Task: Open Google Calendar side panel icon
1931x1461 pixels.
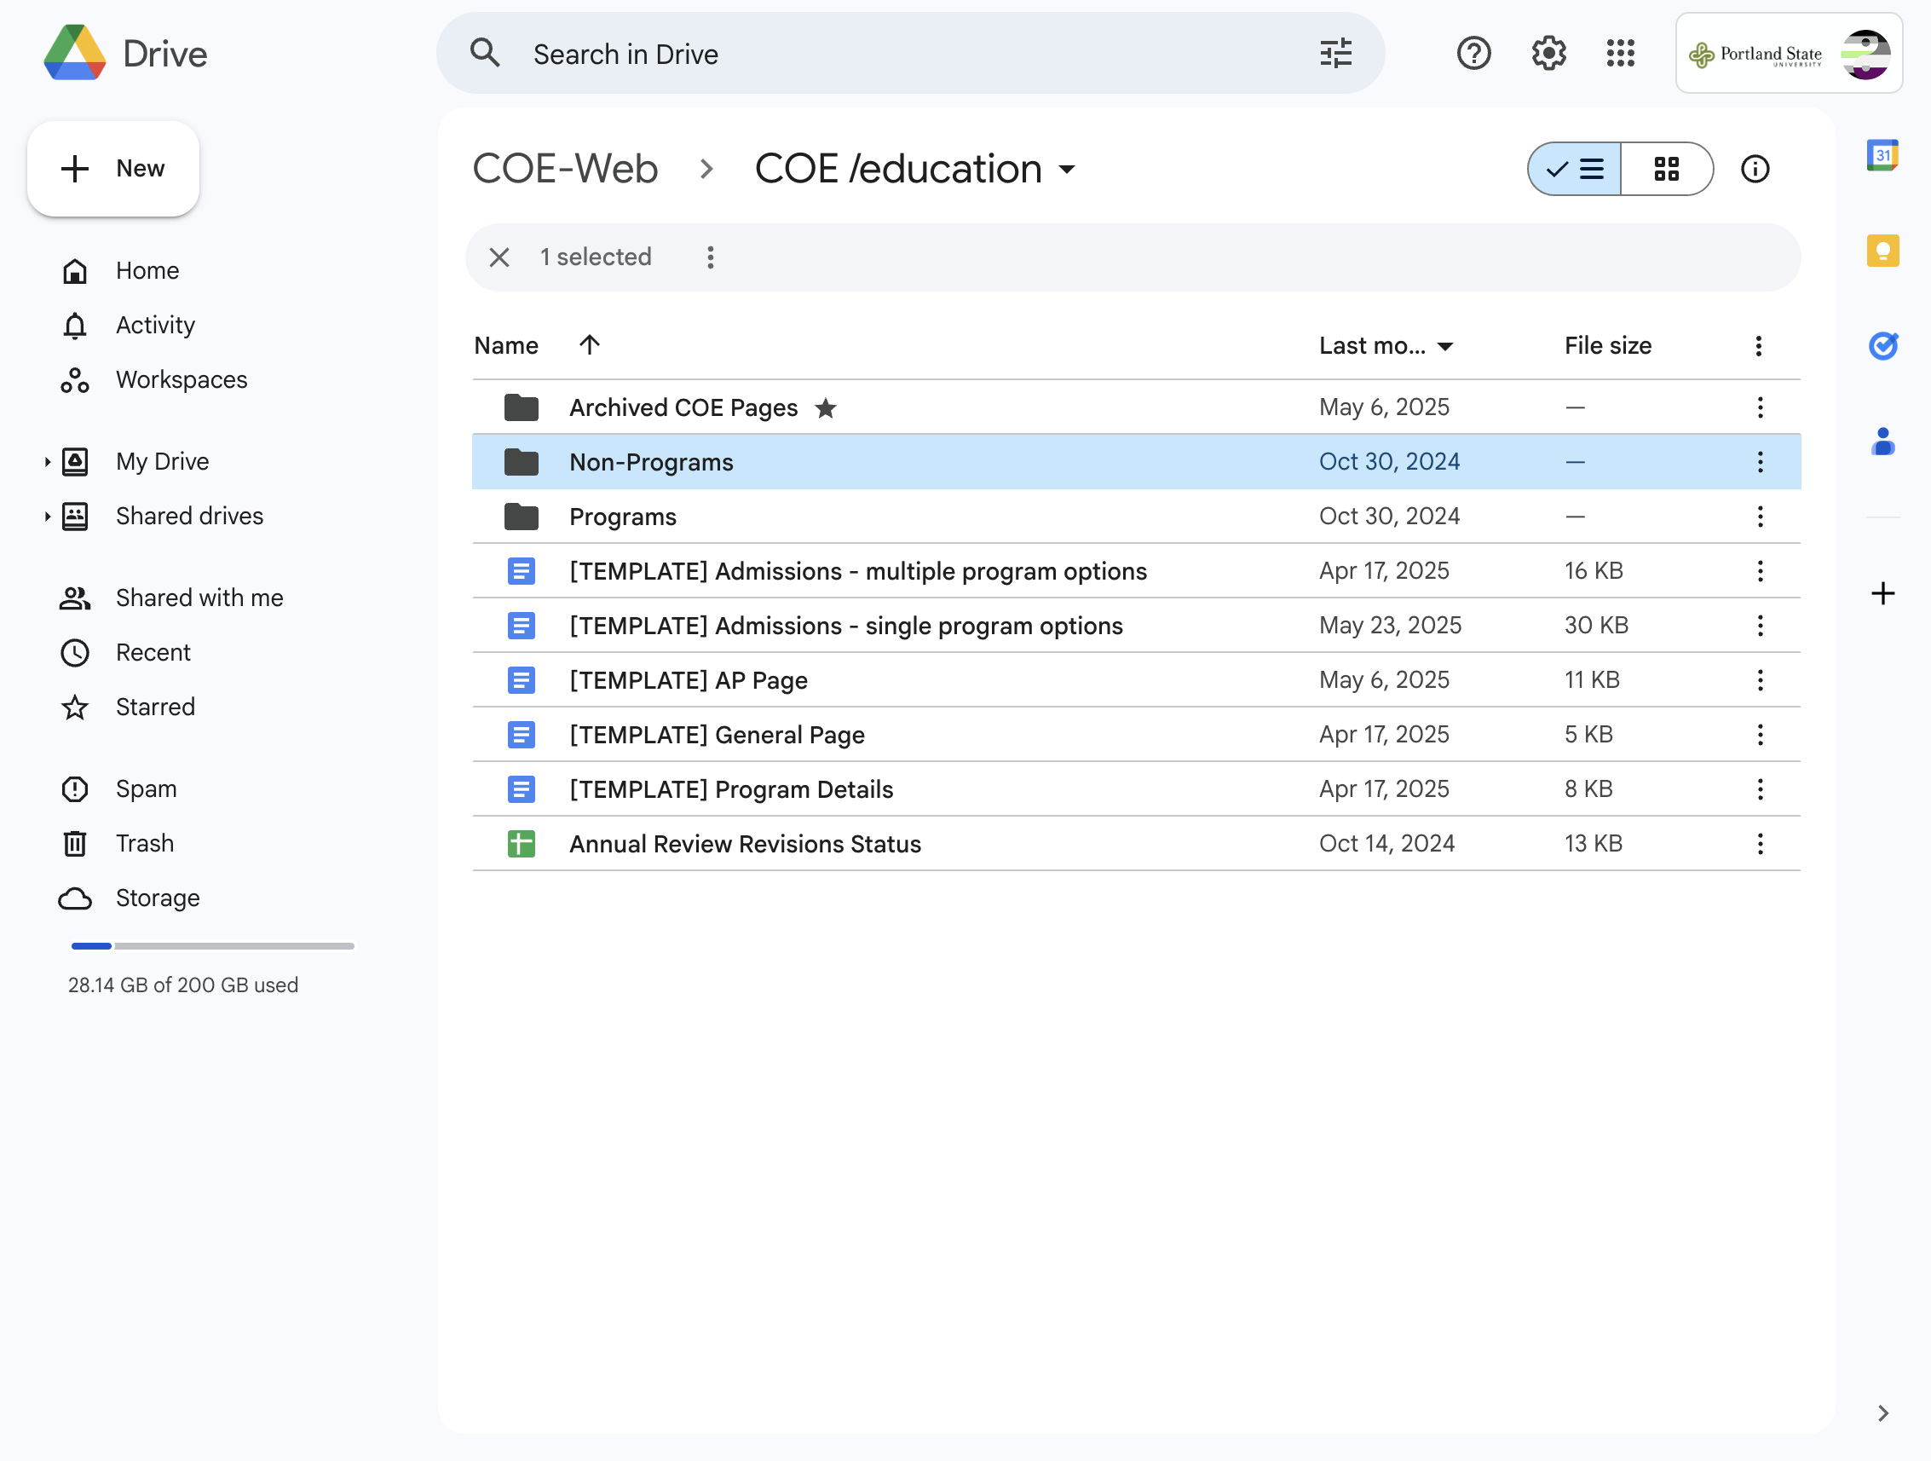Action: 1883,155
